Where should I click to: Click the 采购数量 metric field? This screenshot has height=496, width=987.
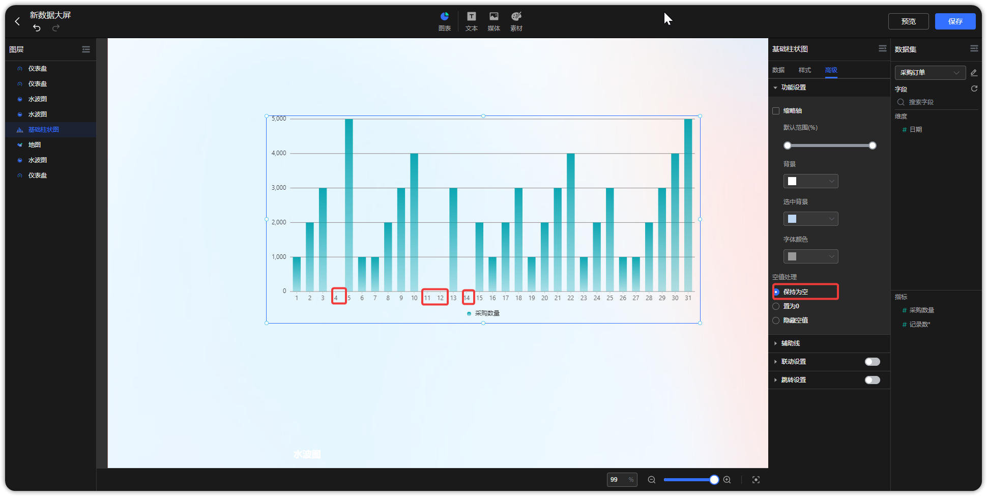[x=921, y=310]
